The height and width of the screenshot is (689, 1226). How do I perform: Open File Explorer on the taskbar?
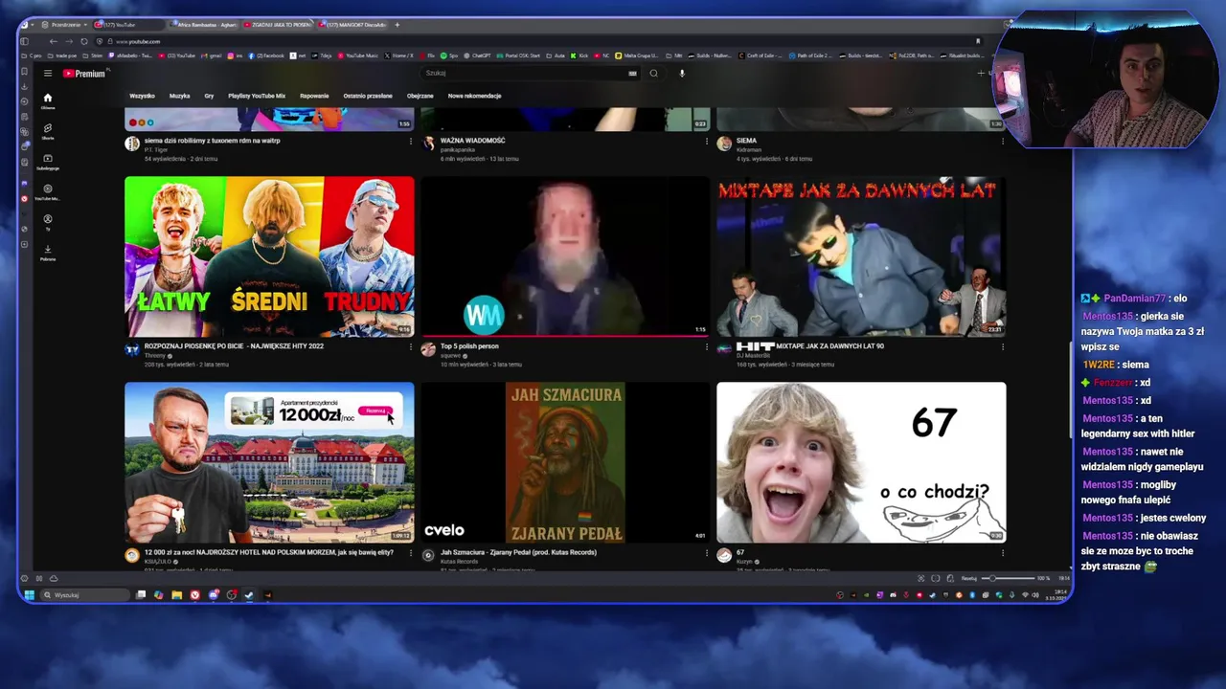176,595
